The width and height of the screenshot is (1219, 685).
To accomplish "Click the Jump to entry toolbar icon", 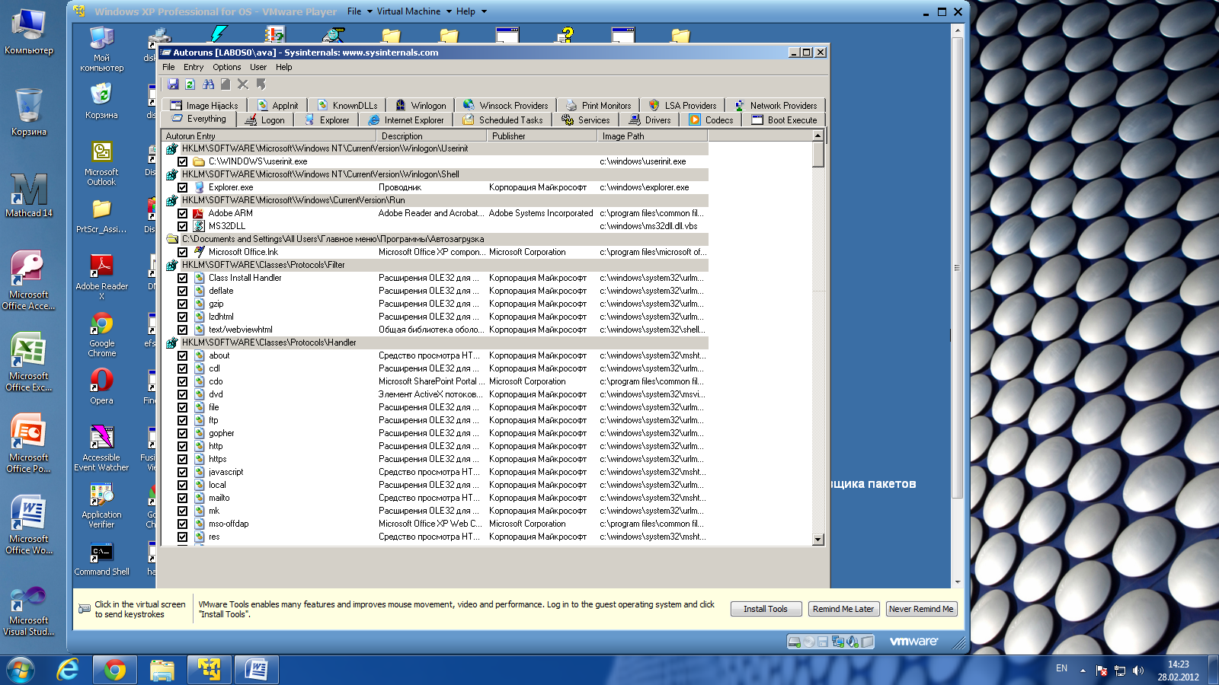I will (261, 84).
